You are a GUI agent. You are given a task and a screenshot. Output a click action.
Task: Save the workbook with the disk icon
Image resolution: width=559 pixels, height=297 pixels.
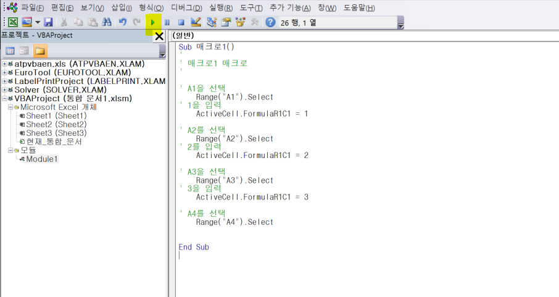pos(48,22)
